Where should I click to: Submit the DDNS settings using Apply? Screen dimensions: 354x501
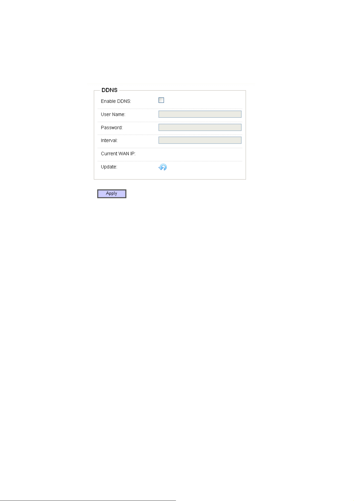pos(112,194)
